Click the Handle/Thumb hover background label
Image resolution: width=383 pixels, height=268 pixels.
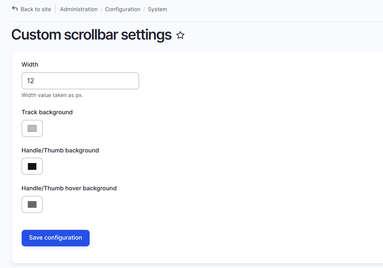point(69,188)
